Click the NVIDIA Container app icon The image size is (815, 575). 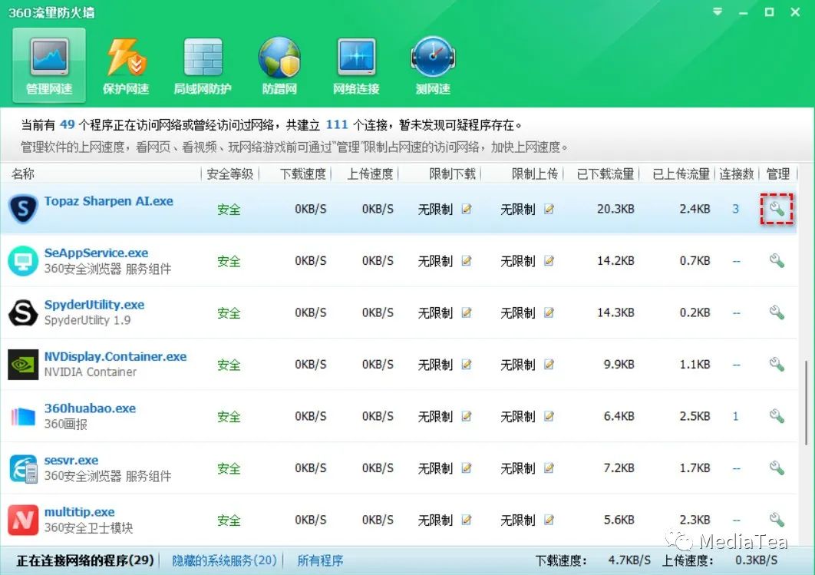23,364
